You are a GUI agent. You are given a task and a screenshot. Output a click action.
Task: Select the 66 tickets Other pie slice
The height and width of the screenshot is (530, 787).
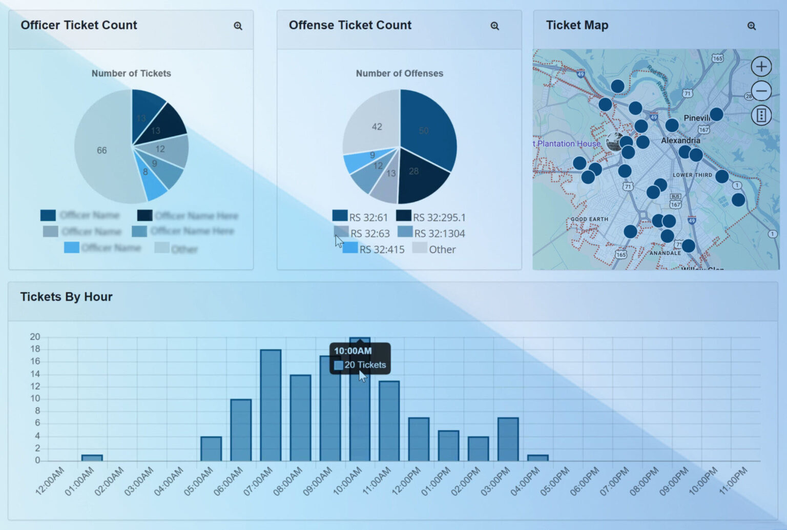102,150
